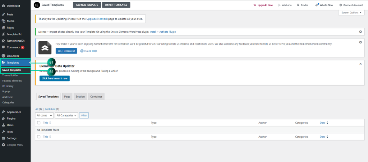Dismiss the RomethemeForm rating notice
The height and width of the screenshot is (162, 368).
360,42
